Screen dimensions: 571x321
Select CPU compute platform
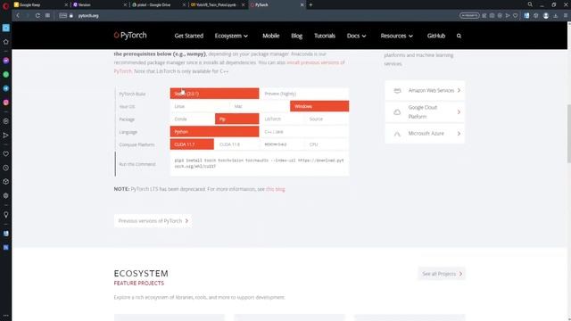pos(327,144)
